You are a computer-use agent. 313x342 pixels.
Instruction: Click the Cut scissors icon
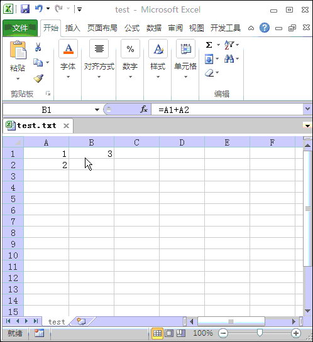38,47
